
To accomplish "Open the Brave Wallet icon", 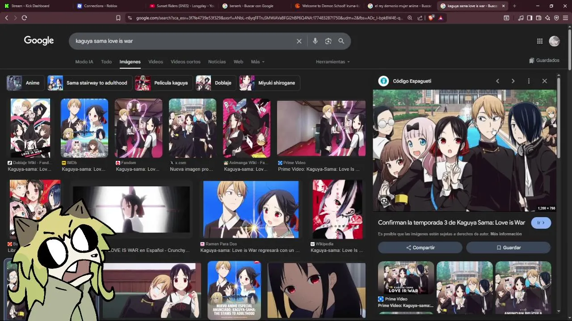I will pyautogui.click(x=538, y=18).
